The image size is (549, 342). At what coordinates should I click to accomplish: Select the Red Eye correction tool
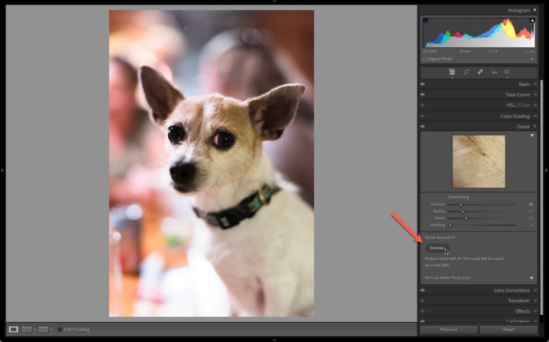click(x=494, y=72)
